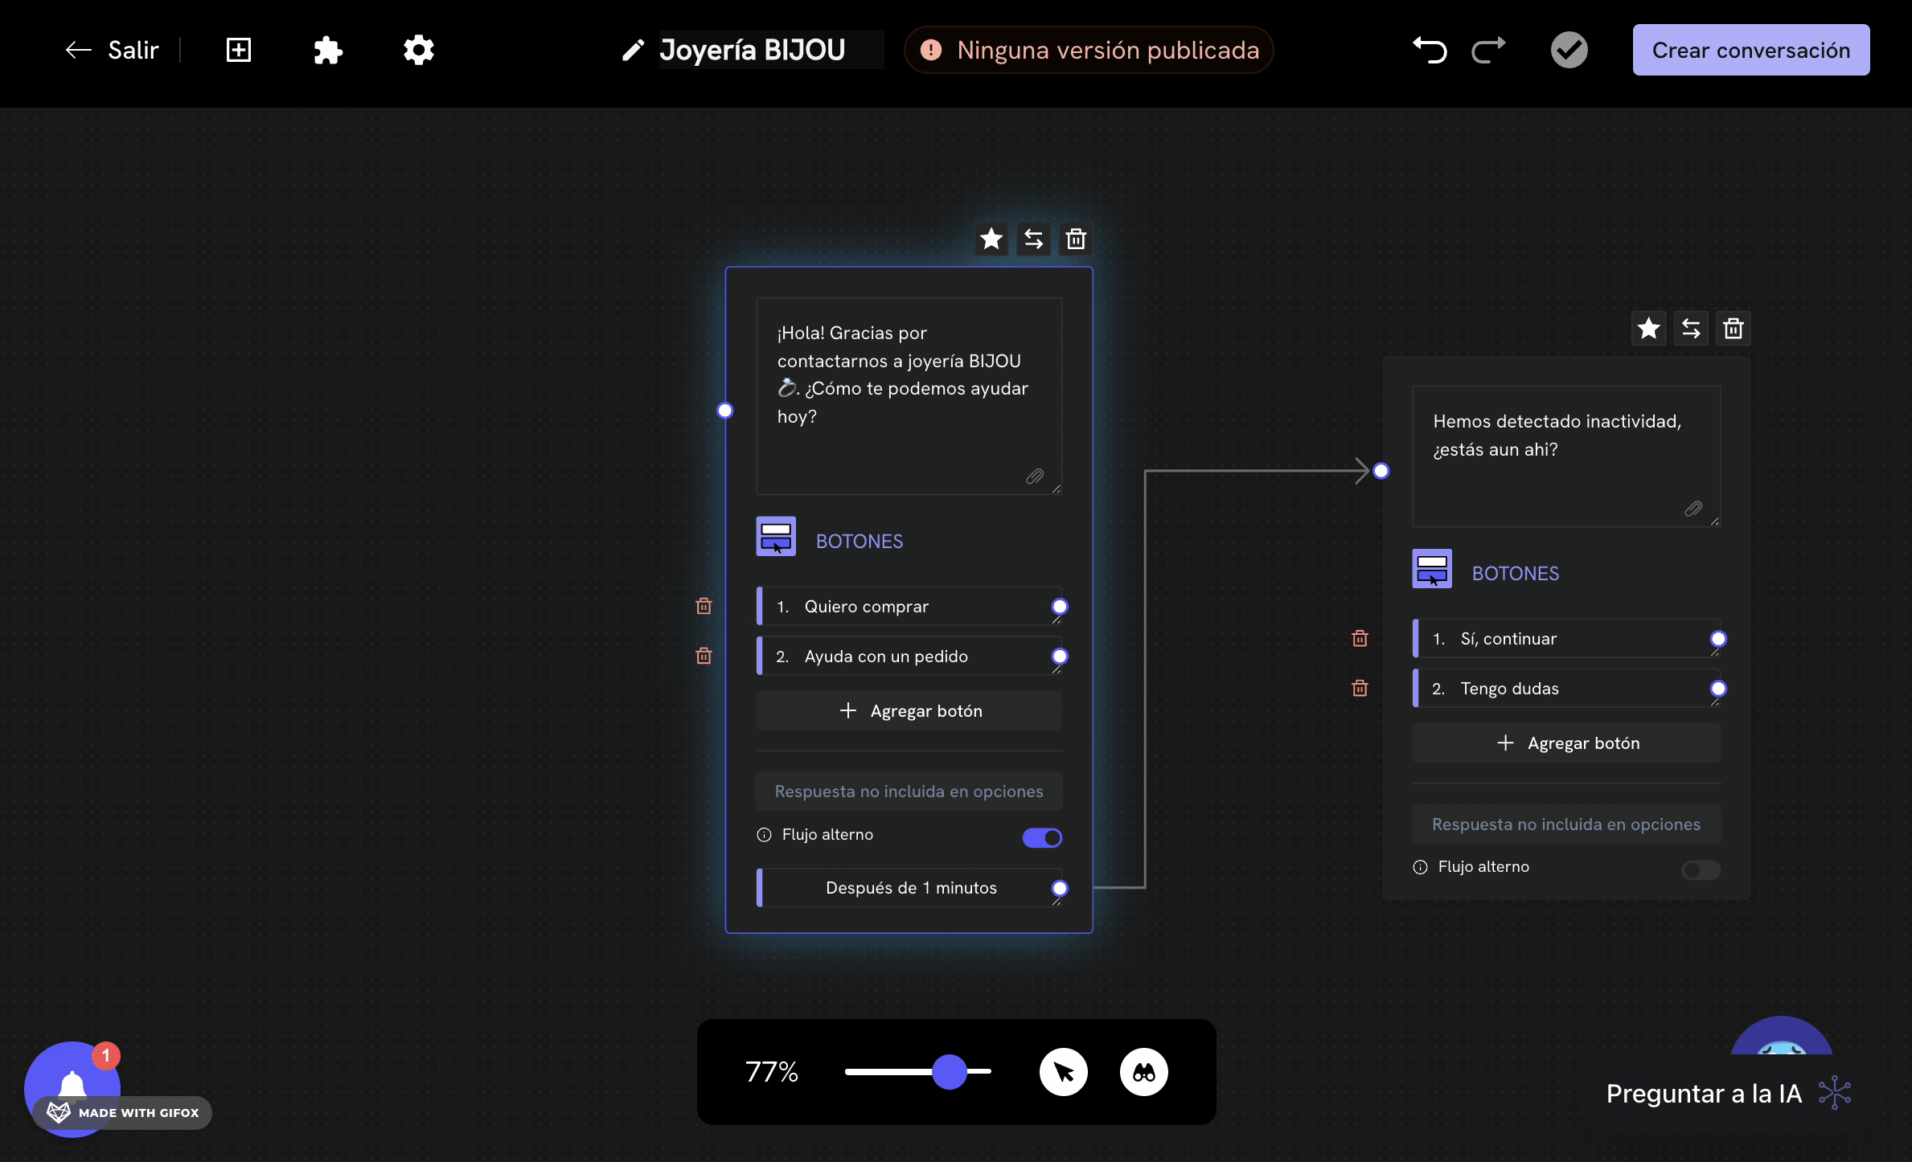Star the inactivity message node
This screenshot has height=1162, width=1912.
tap(1648, 328)
